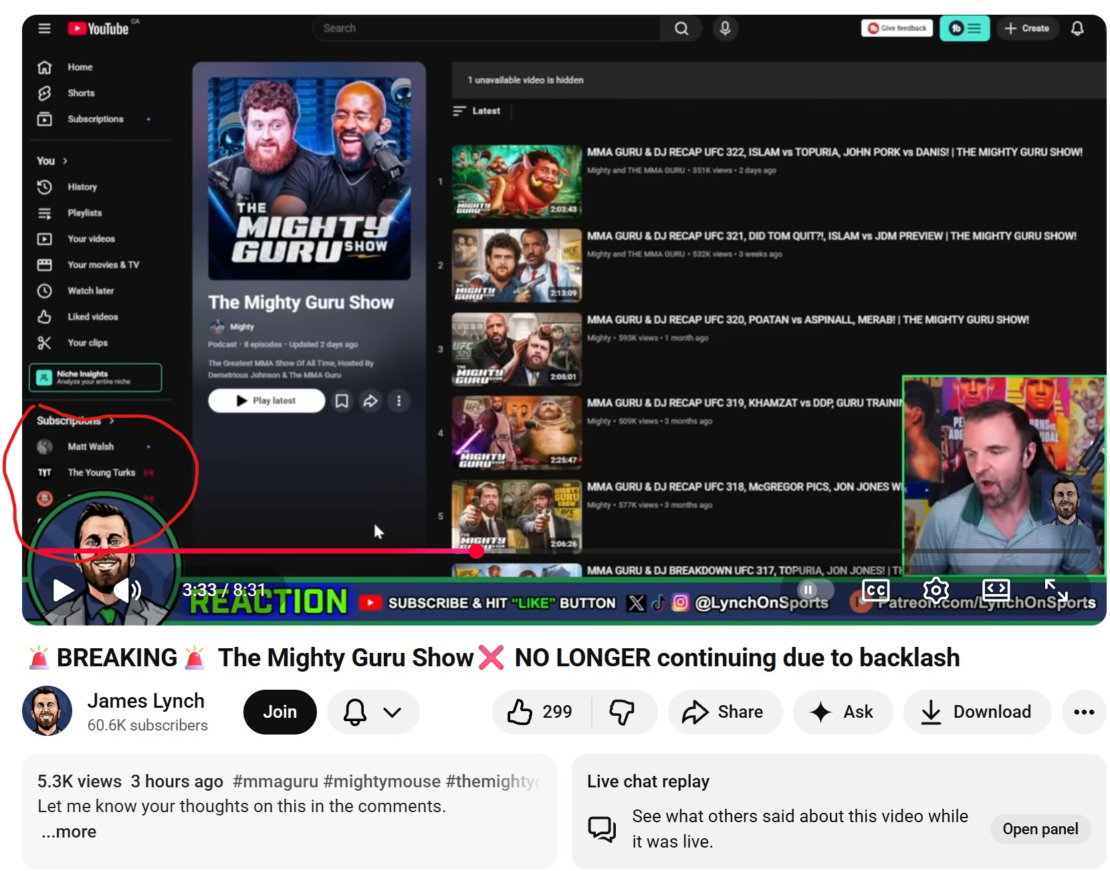
Task: Toggle fullscreen mode for the player
Action: point(1057,589)
